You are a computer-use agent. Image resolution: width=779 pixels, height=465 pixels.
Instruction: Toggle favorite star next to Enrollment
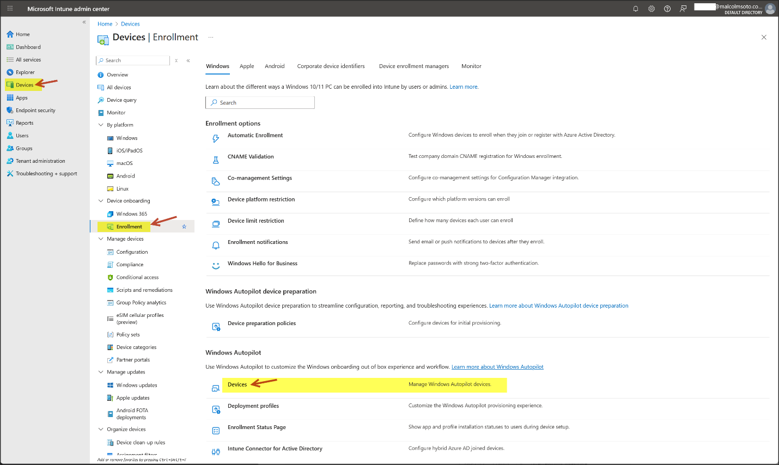coord(184,227)
